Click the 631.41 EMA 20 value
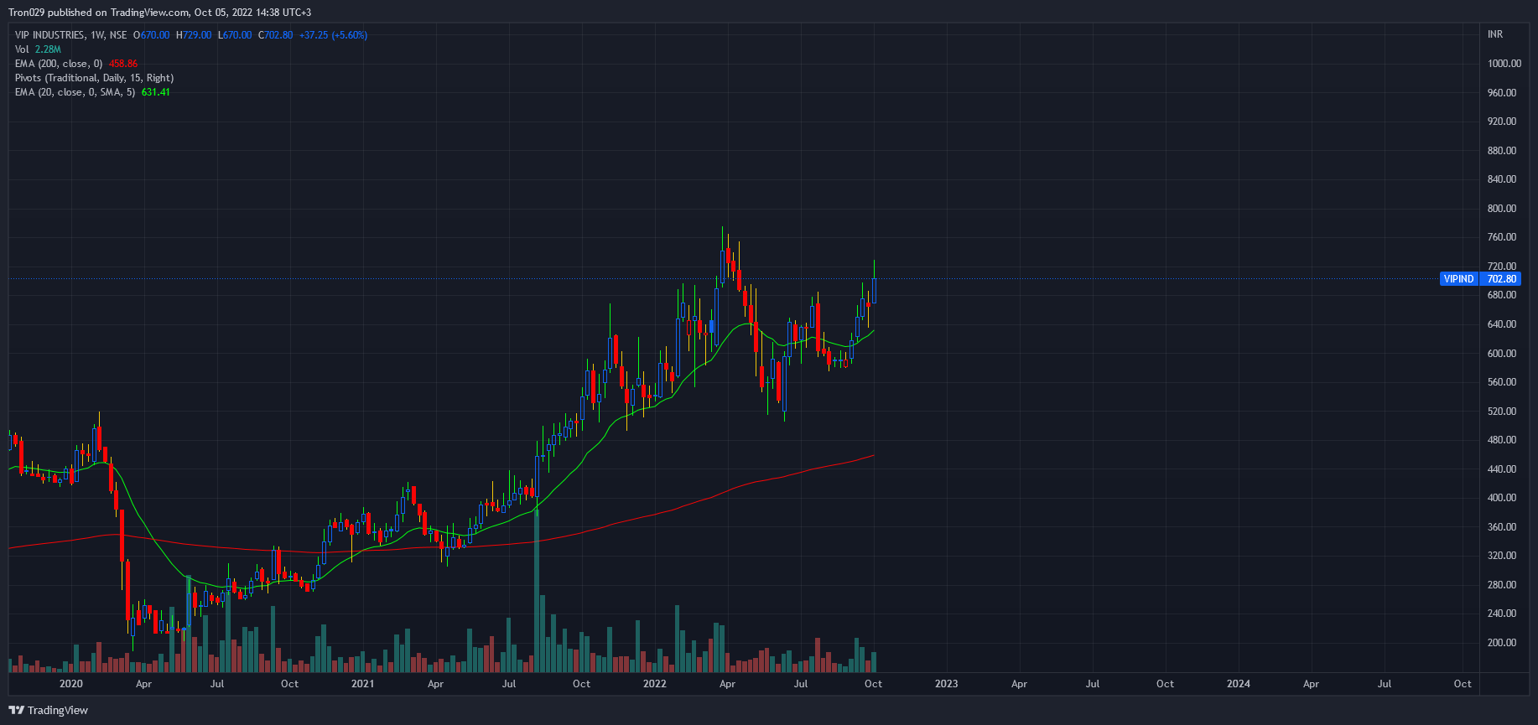Viewport: 1538px width, 725px height. pos(156,92)
